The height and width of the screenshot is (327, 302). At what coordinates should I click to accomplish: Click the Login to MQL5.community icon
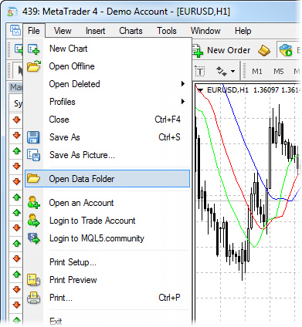tap(34, 238)
